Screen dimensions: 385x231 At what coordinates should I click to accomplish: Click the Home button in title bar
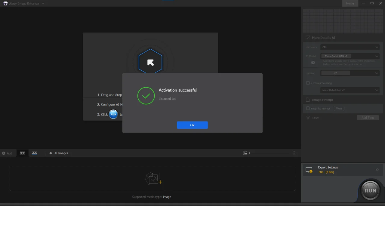tap(350, 3)
